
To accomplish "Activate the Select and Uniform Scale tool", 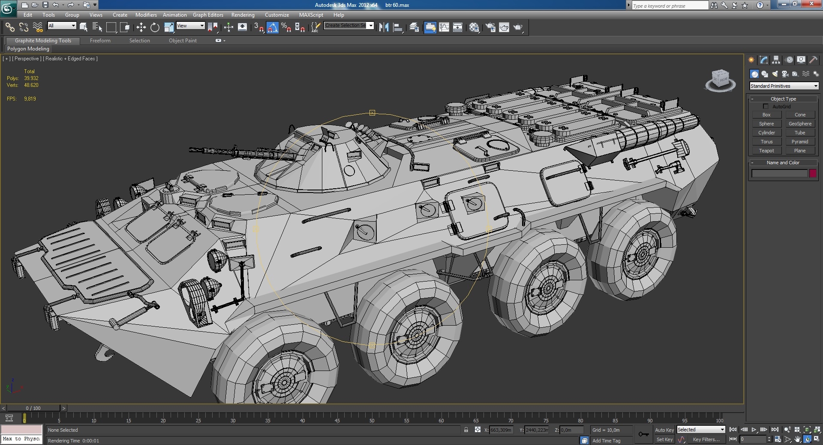I will pyautogui.click(x=169, y=27).
